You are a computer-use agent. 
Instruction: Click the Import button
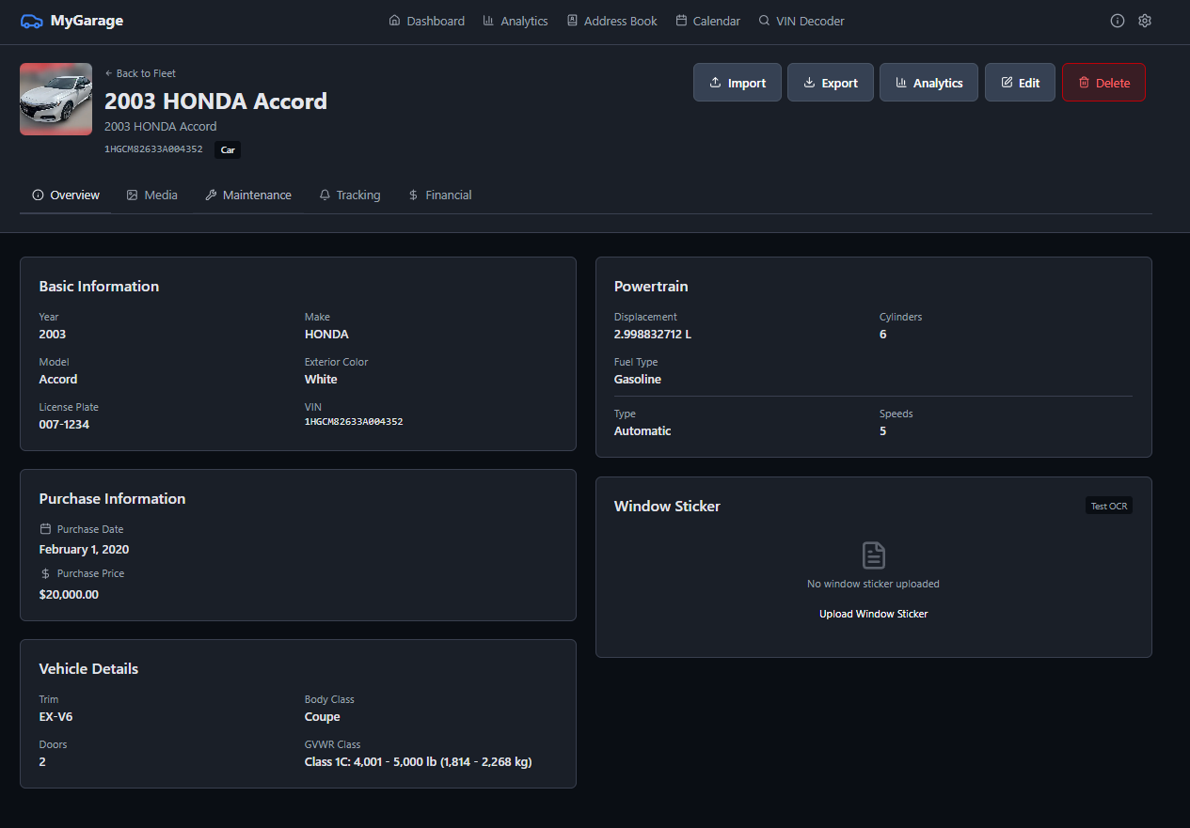coord(737,83)
